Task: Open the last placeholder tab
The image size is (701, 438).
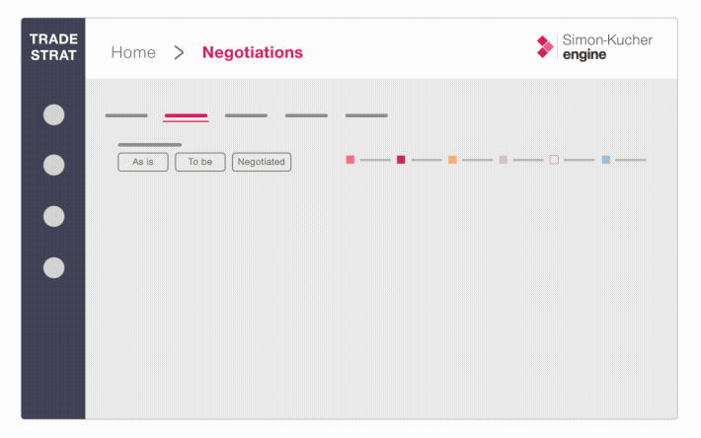Action: point(366,115)
